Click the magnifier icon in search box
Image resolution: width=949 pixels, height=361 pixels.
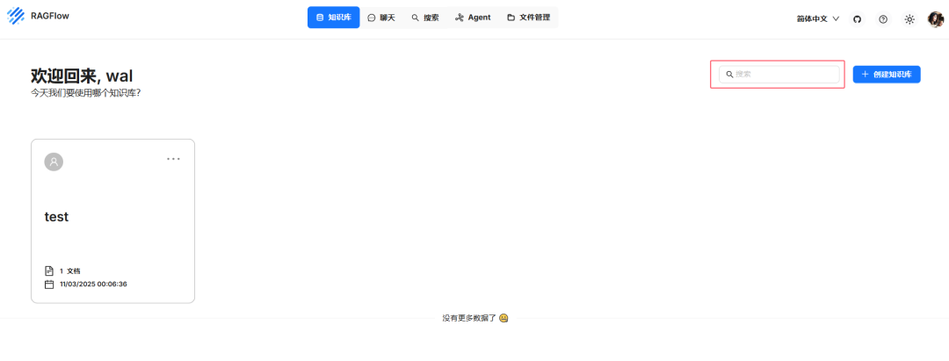tap(729, 75)
